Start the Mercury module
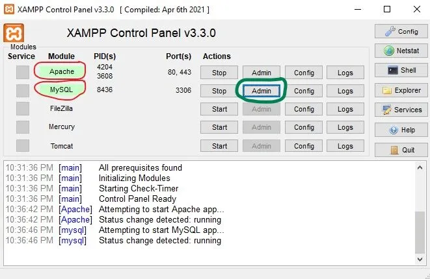The width and height of the screenshot is (430, 279). 219,127
